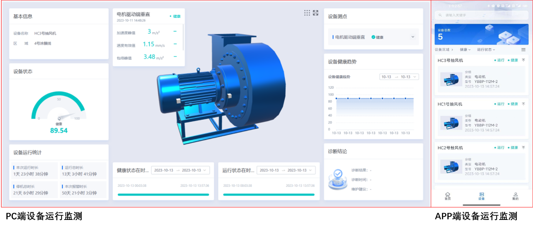Image resolution: width=533 pixels, height=227 pixels.
Task: Select the 设备 bottom tab
Action: pos(481,196)
